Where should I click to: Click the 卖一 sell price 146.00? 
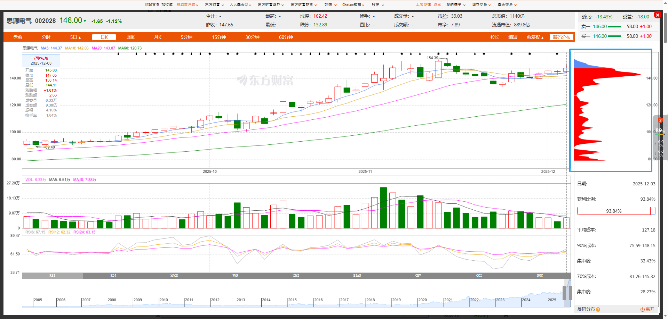600,26
